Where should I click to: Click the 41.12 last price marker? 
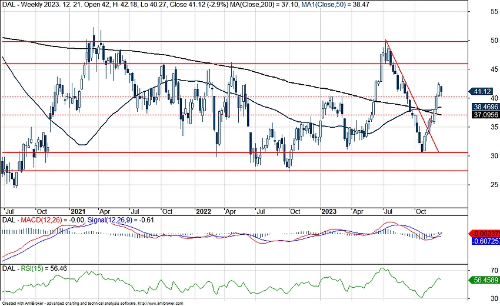[482, 92]
